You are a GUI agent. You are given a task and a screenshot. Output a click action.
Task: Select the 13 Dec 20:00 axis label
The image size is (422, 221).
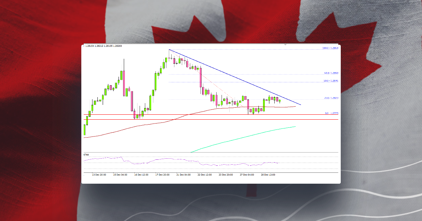(99, 173)
